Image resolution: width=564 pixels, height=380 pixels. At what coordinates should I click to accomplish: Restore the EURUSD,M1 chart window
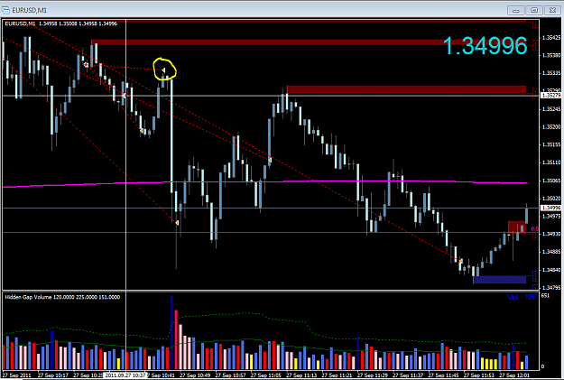coord(534,10)
